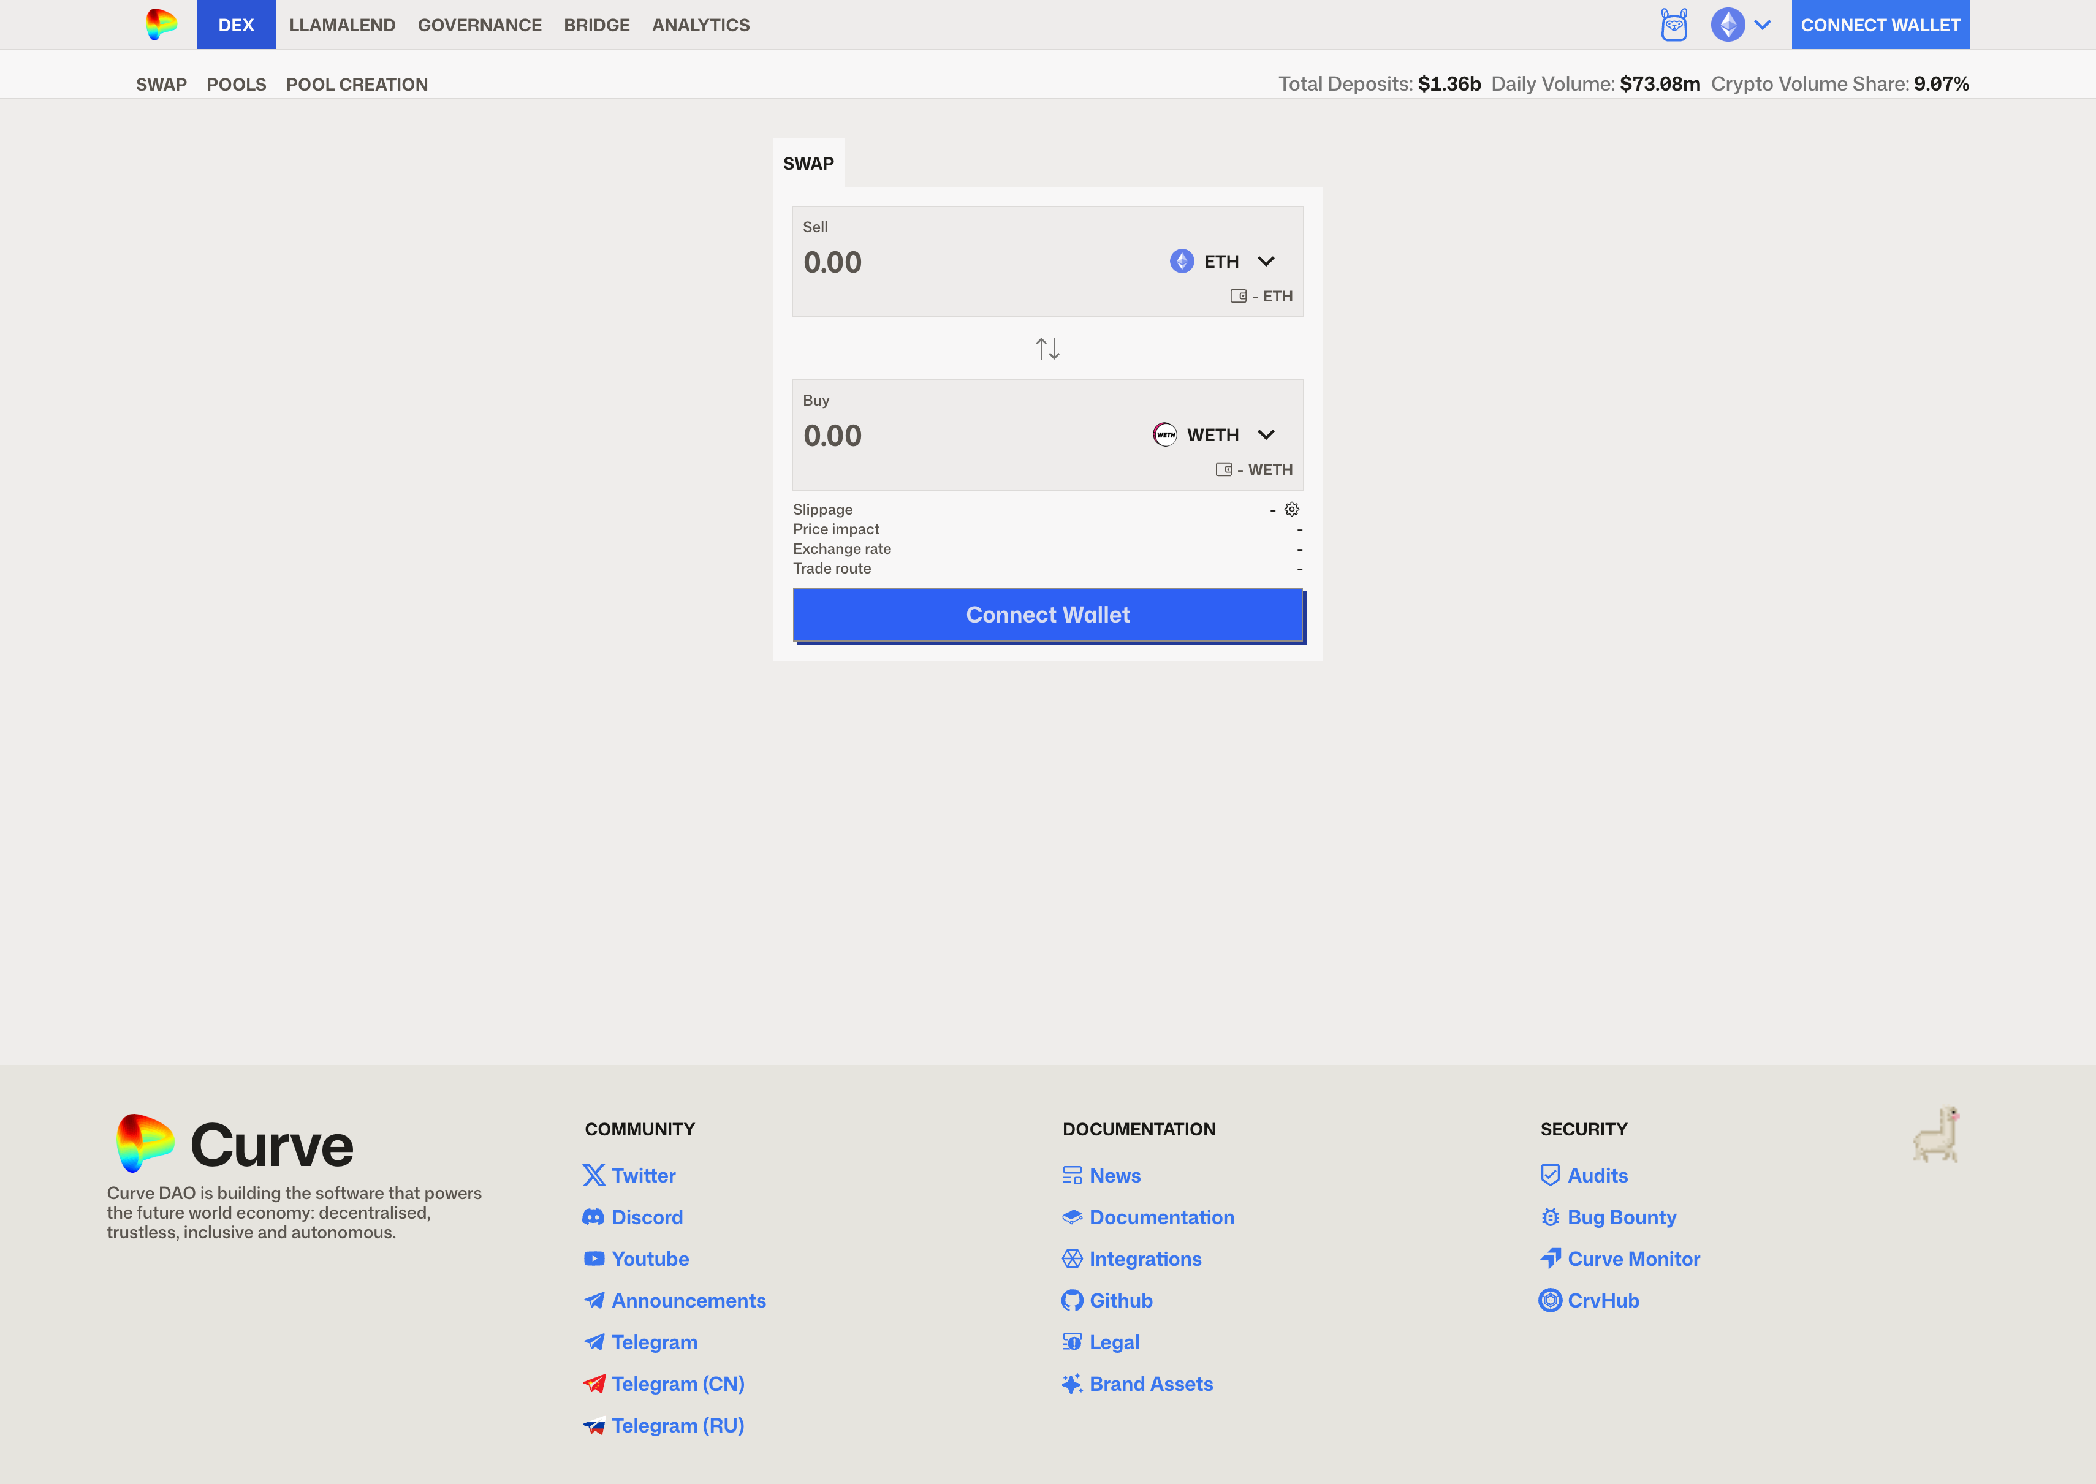Expand the ETH sell token selector
This screenshot has height=1484, width=2096.
pyautogui.click(x=1222, y=262)
